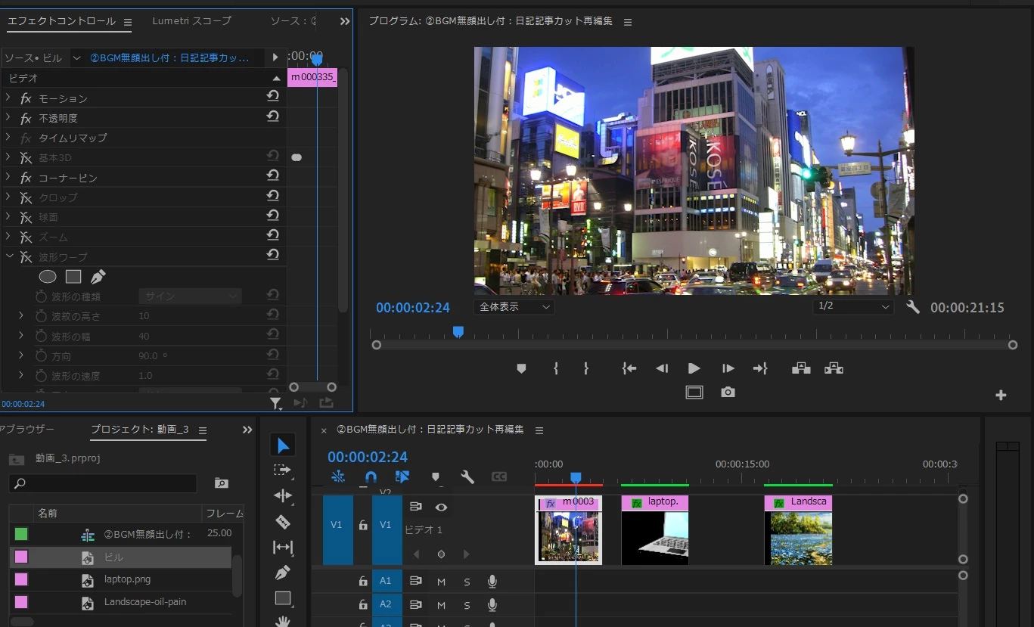Click the ellipse mask icon under 波形ワープ
The height and width of the screenshot is (627, 1034).
point(48,277)
